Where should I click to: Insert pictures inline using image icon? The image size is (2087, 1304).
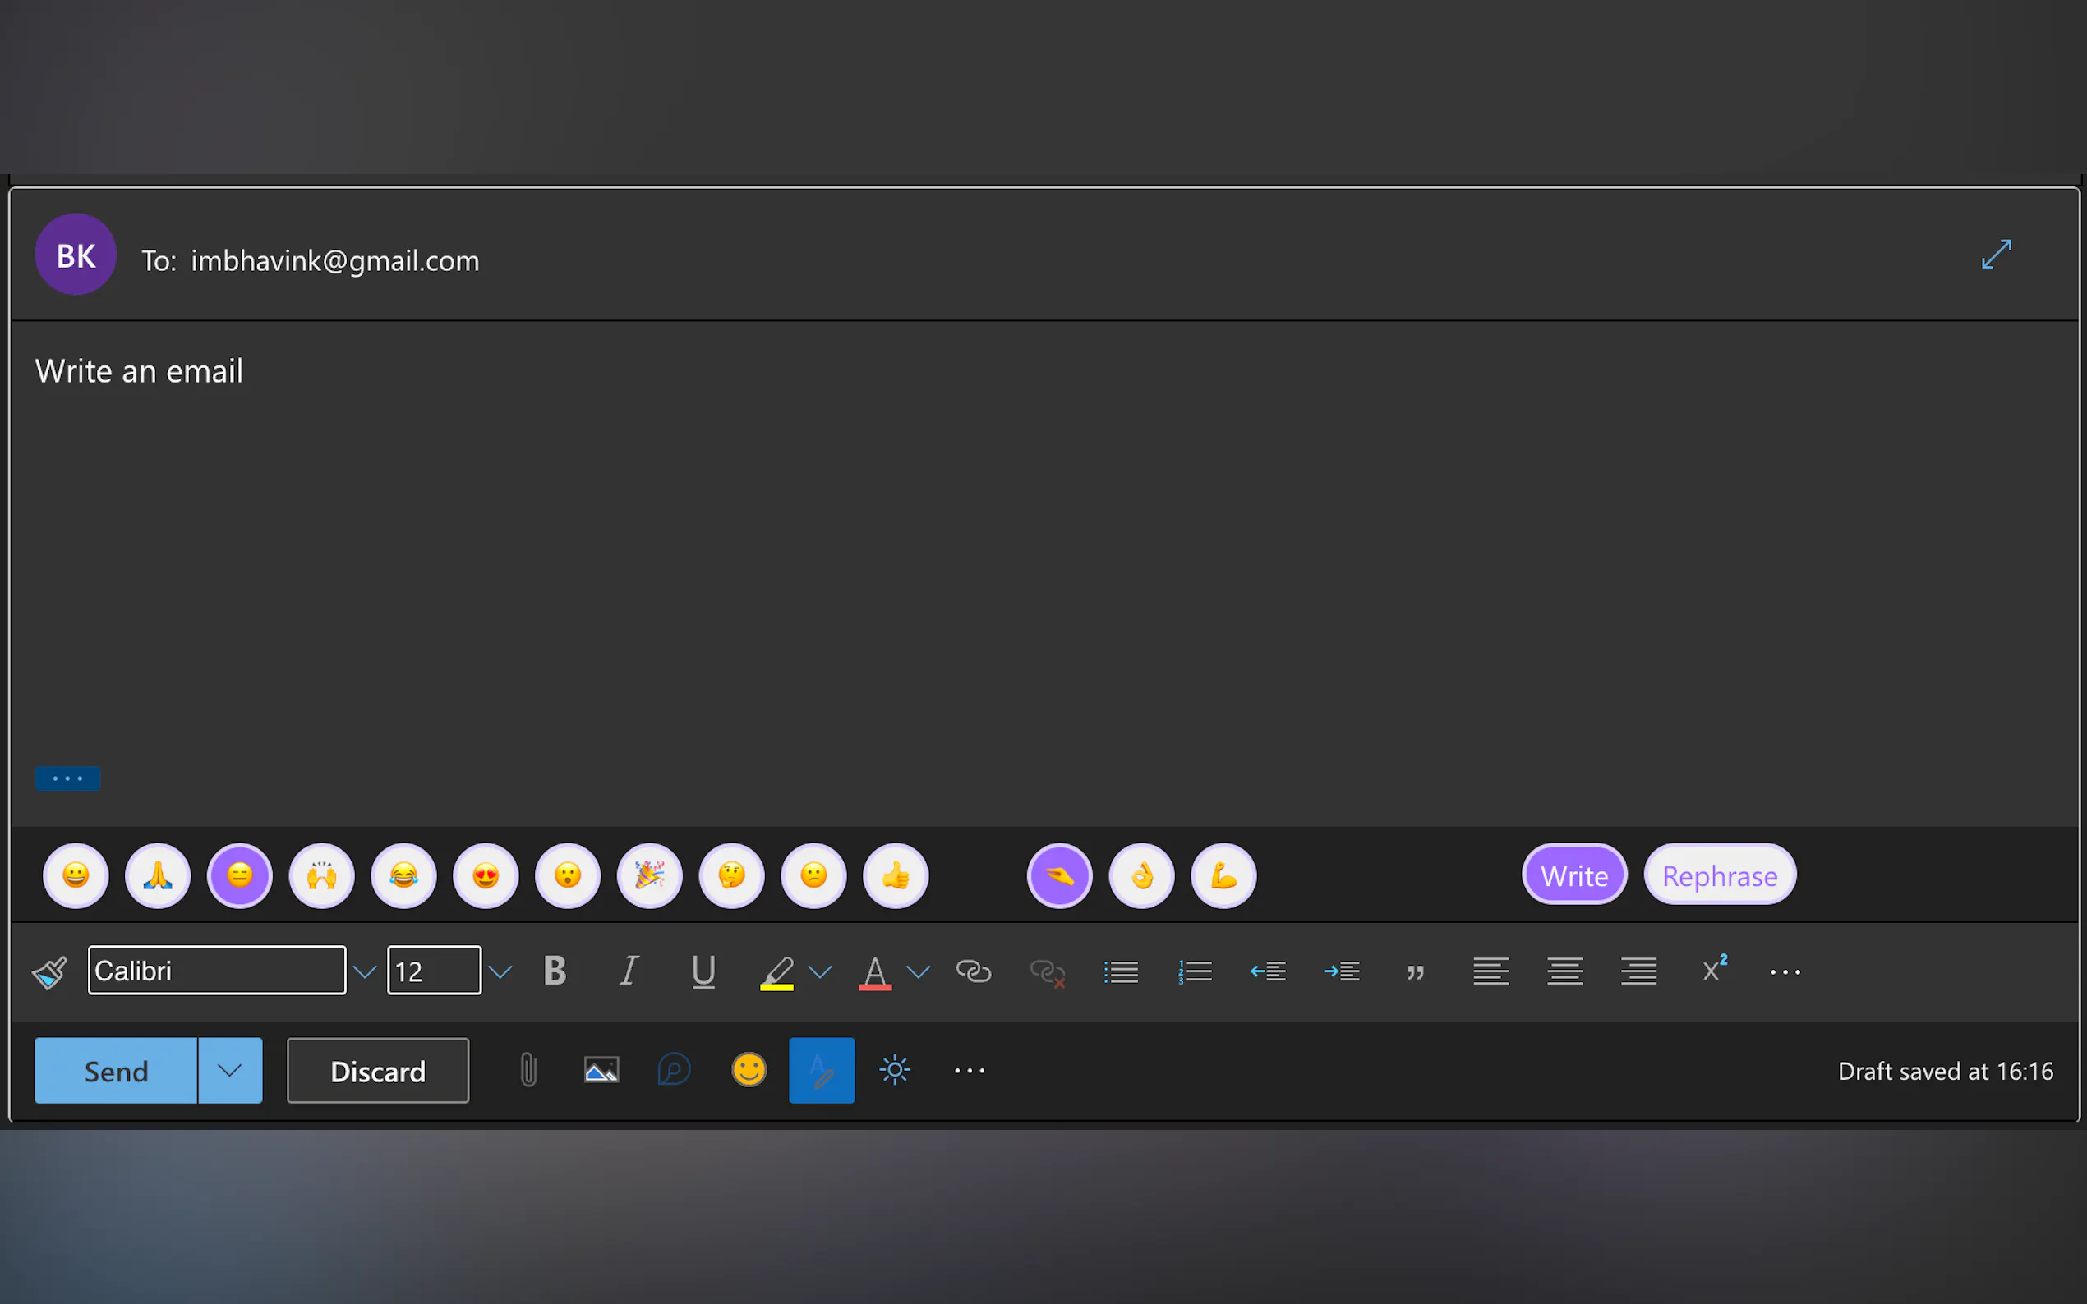(601, 1070)
